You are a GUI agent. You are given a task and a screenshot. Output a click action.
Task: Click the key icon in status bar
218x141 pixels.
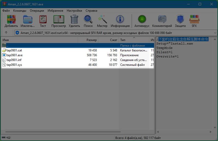(x=8, y=137)
